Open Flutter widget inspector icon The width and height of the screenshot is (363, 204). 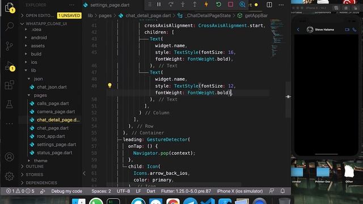[242, 5]
